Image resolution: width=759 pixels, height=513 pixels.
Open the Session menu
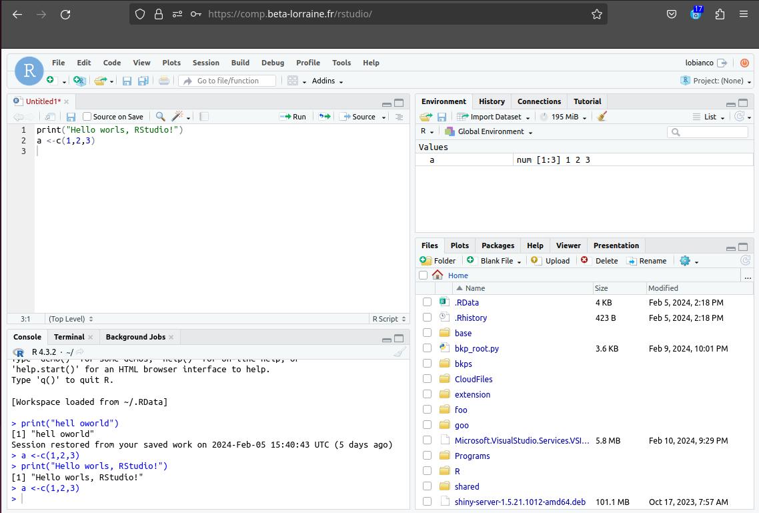click(x=205, y=62)
